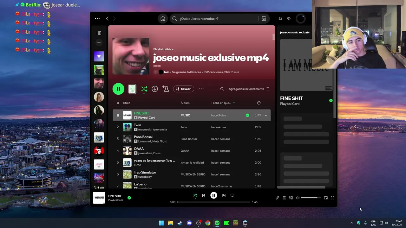Toggle shuffle in the playlist header
This screenshot has width=406, height=228.
click(144, 89)
